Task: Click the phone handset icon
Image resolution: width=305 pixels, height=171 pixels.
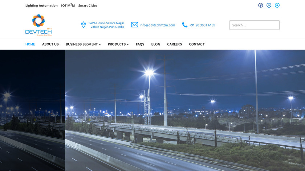Action: click(184, 25)
